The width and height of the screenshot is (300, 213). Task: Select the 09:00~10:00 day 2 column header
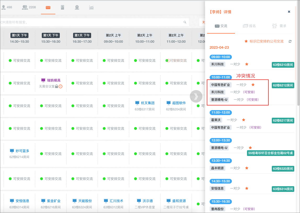pos(114,38)
